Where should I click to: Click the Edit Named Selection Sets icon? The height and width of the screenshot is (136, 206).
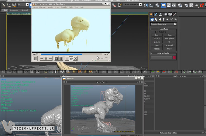pyautogui.click(x=120, y=5)
